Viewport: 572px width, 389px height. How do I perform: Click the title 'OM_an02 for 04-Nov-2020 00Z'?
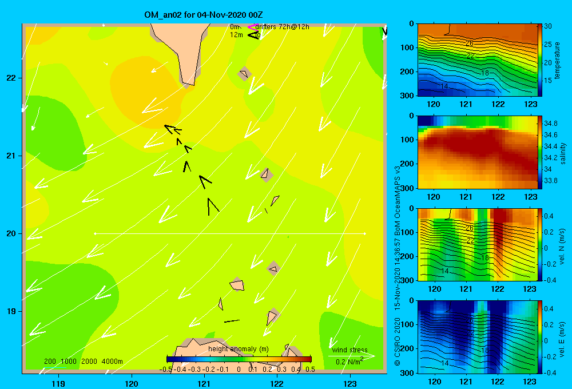point(203,15)
